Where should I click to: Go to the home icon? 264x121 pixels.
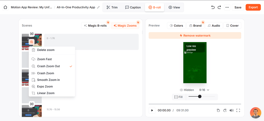point(5,7)
